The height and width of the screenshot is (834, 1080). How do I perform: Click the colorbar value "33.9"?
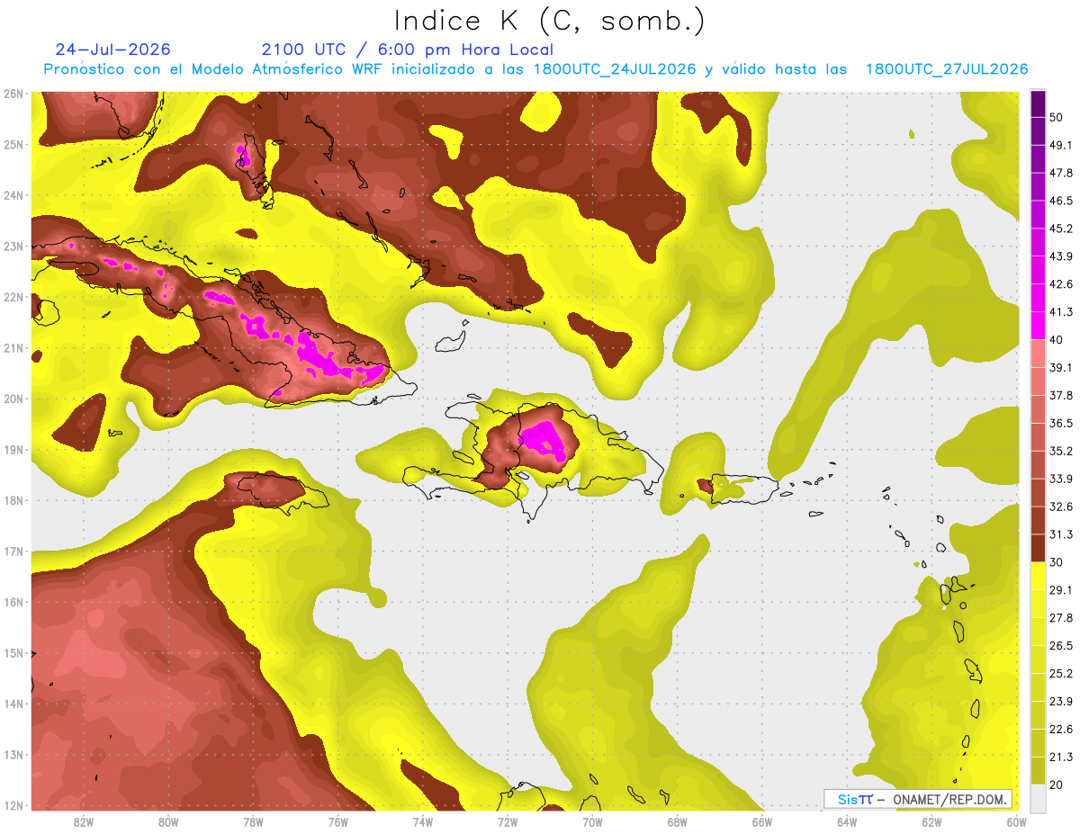(1061, 479)
